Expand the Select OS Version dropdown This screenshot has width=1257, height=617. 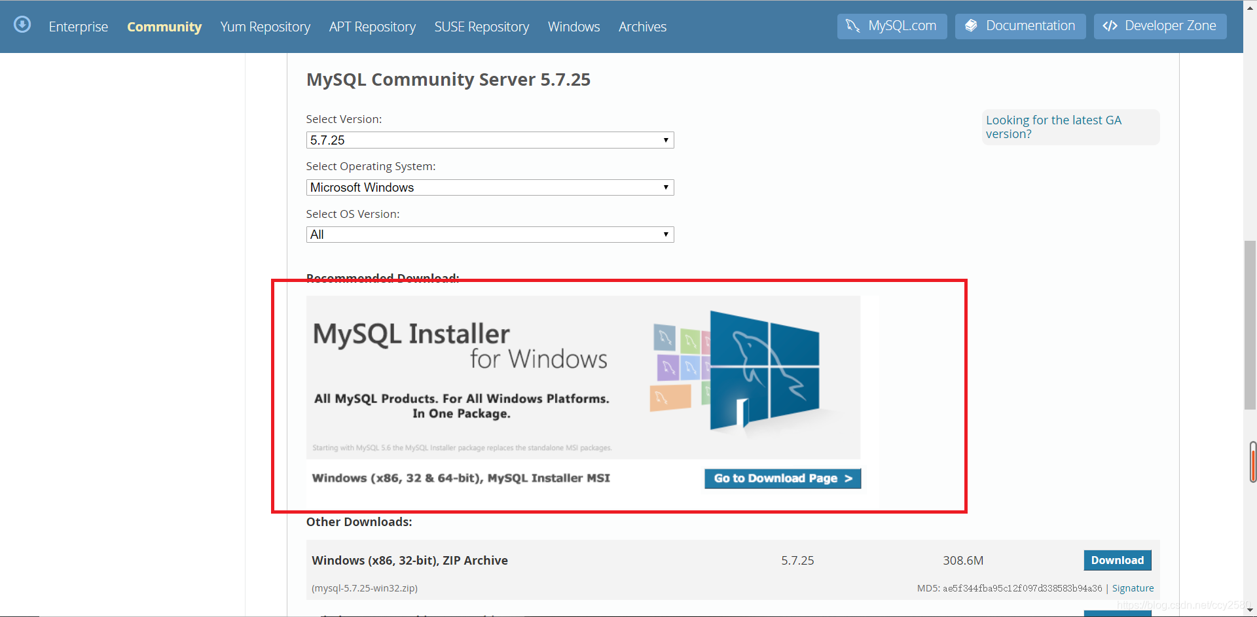(490, 234)
